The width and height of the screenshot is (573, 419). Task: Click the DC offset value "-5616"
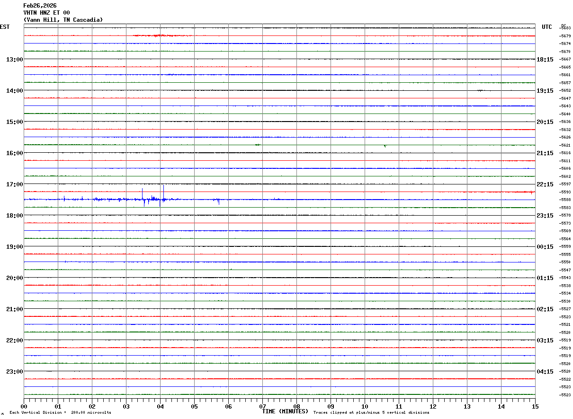(x=565, y=153)
